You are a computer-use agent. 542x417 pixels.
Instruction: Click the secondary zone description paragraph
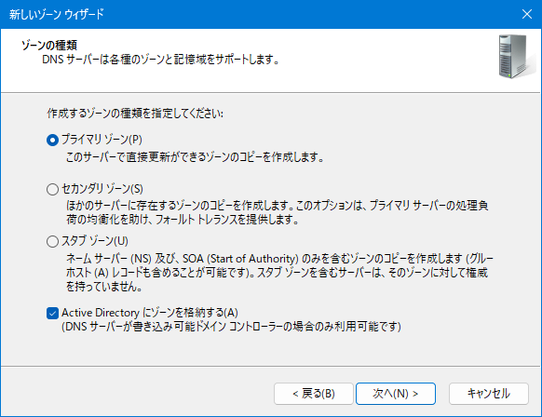[277, 212]
